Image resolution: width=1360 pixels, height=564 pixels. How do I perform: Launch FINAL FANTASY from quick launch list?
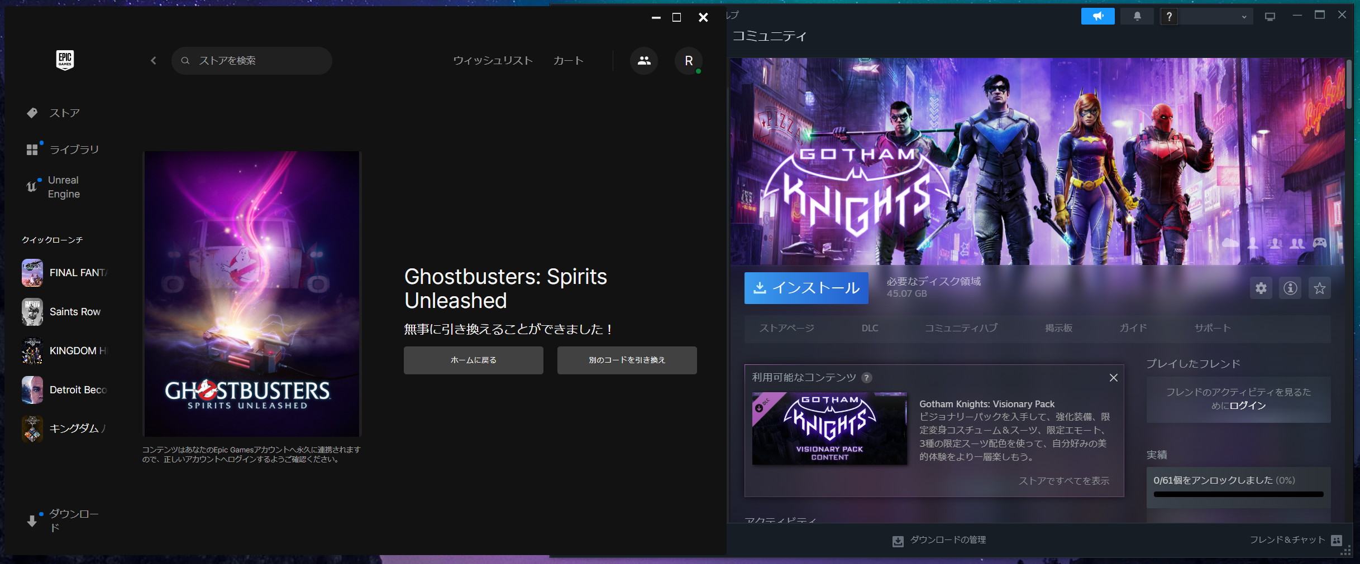65,273
